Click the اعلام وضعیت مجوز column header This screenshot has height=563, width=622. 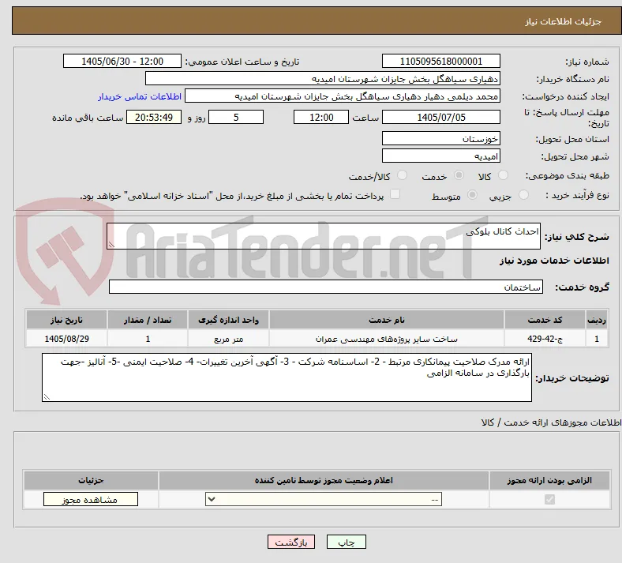point(324,480)
